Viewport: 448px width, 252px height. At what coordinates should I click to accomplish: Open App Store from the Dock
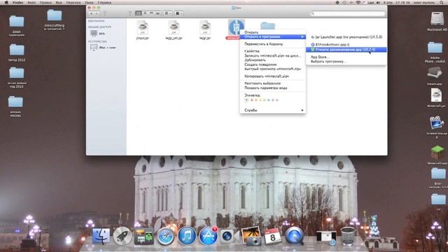[209, 236]
